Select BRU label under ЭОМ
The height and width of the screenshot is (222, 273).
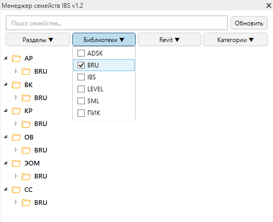click(41, 176)
